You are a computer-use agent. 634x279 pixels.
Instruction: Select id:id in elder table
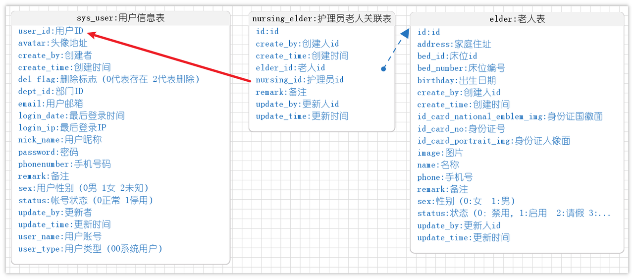428,32
